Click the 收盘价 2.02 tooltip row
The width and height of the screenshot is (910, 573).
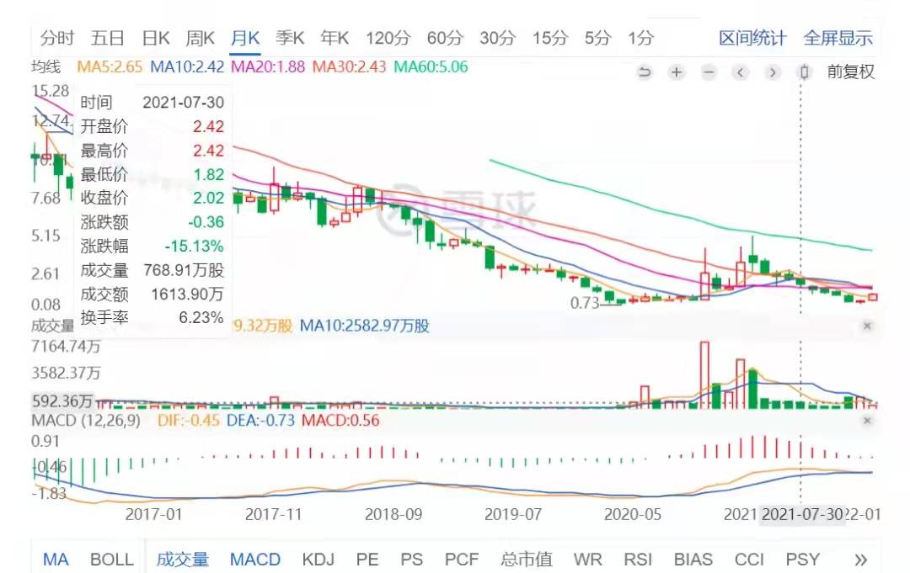(152, 198)
